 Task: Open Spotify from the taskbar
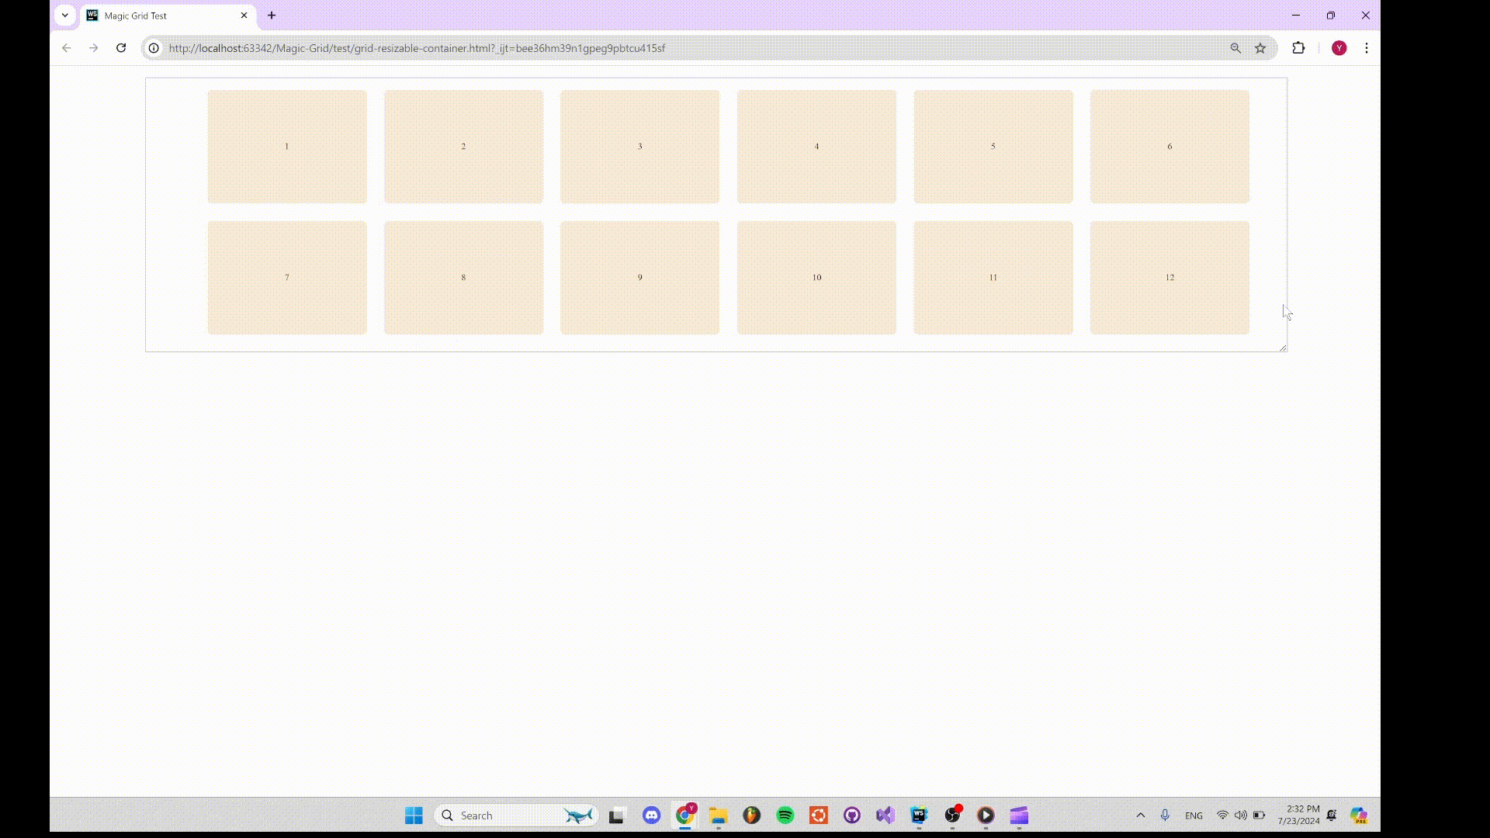[x=785, y=815]
